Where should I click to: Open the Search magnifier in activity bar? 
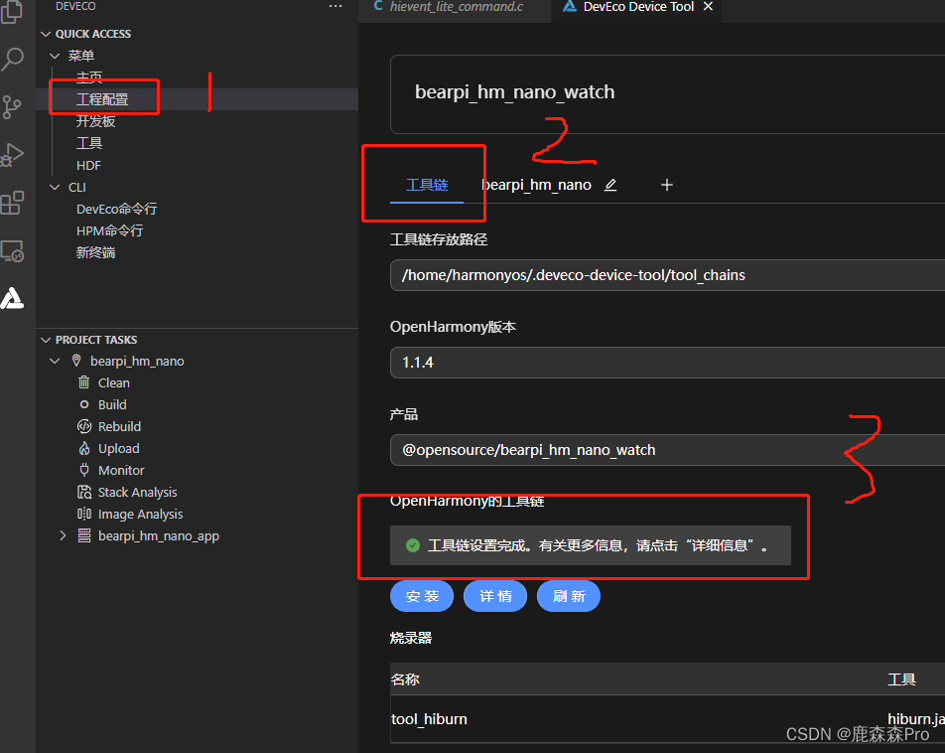(x=12, y=60)
